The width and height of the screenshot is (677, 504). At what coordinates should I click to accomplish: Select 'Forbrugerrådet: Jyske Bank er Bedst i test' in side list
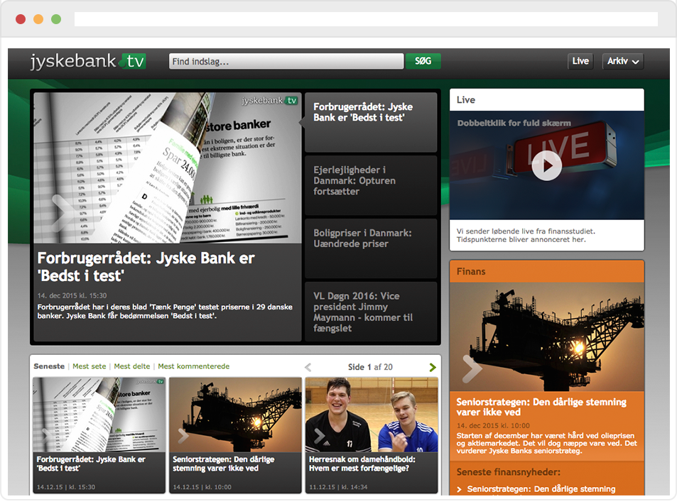pos(371,122)
